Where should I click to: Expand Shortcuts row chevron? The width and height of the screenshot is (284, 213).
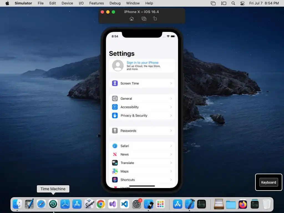[x=171, y=180]
